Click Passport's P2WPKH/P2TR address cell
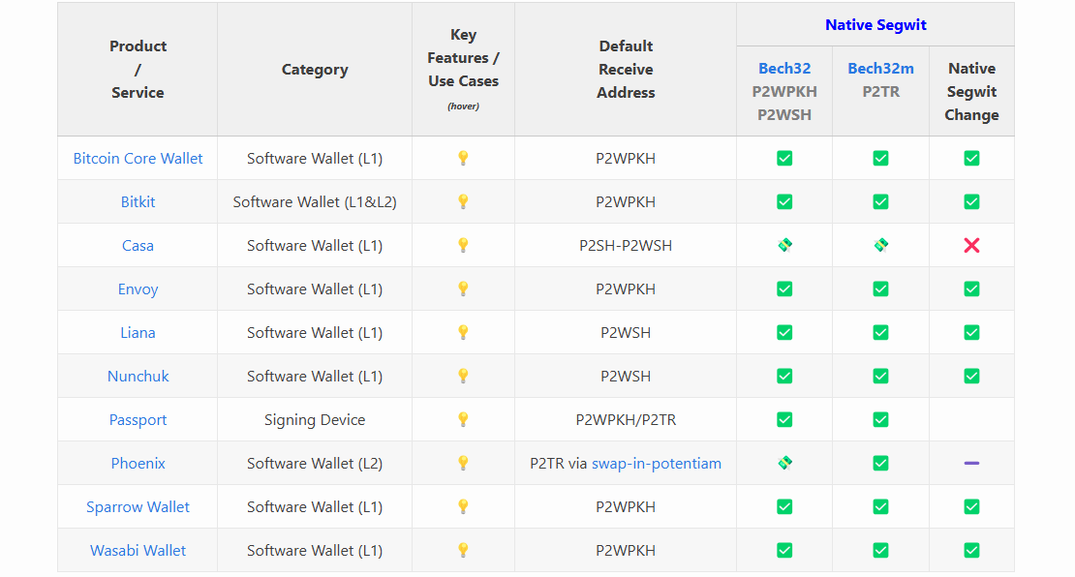 pos(626,419)
